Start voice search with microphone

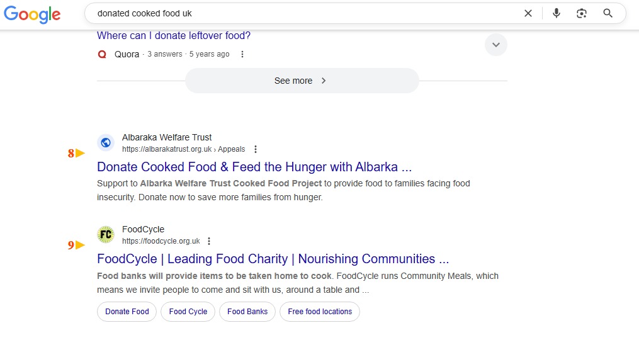coord(556,13)
